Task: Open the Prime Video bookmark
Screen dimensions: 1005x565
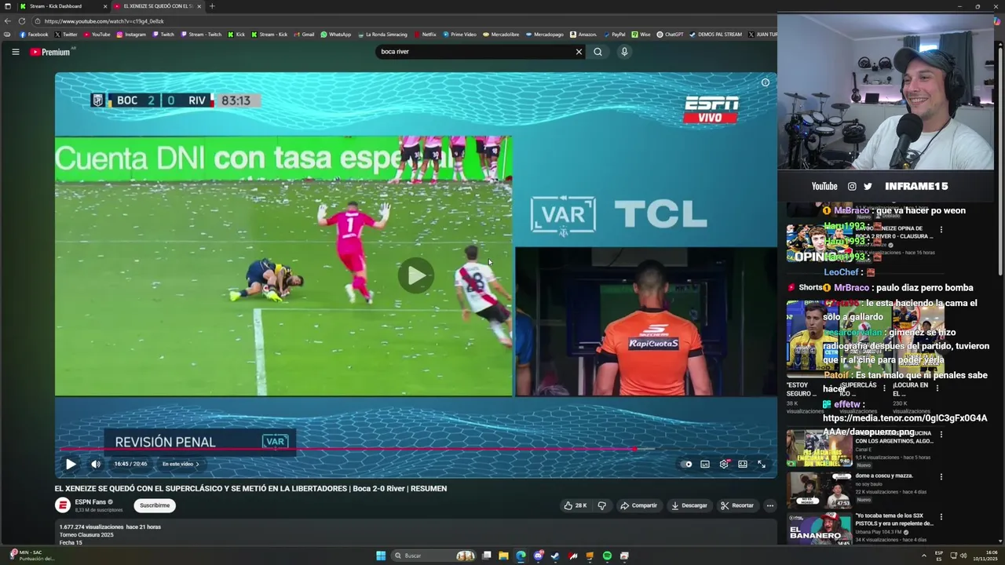Action: pos(459,35)
